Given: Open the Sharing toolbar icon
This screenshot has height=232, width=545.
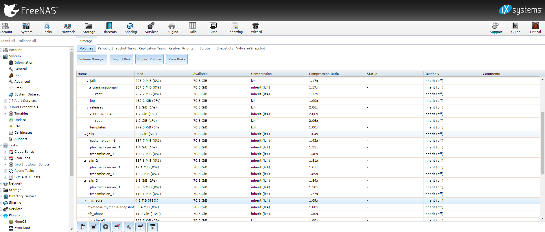Looking at the screenshot, I should point(130,28).
